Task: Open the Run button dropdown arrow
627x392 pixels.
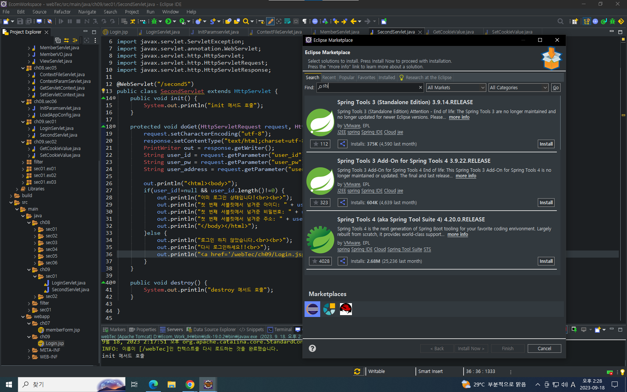Action: click(x=174, y=22)
